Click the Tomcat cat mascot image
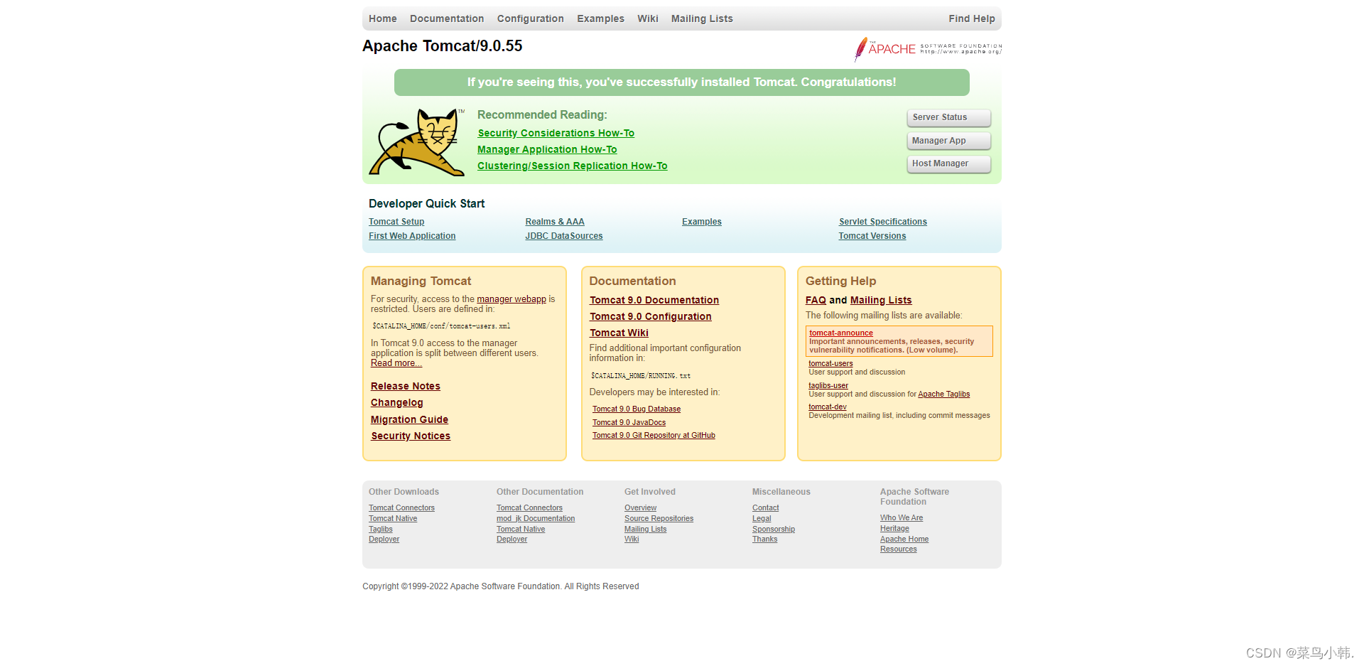This screenshot has width=1364, height=666. 416,142
